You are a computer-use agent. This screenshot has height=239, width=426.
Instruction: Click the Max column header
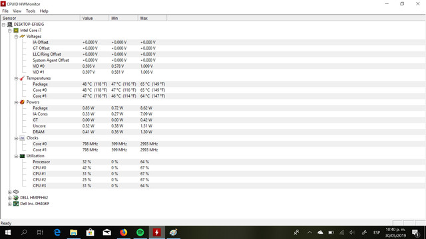[x=152, y=18]
